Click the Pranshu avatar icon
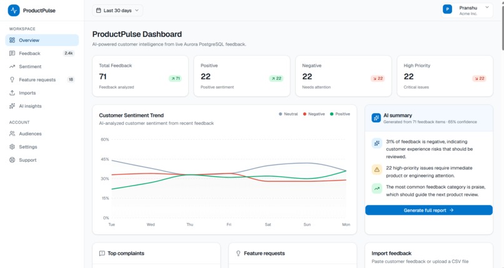The height and width of the screenshot is (268, 504). click(448, 9)
